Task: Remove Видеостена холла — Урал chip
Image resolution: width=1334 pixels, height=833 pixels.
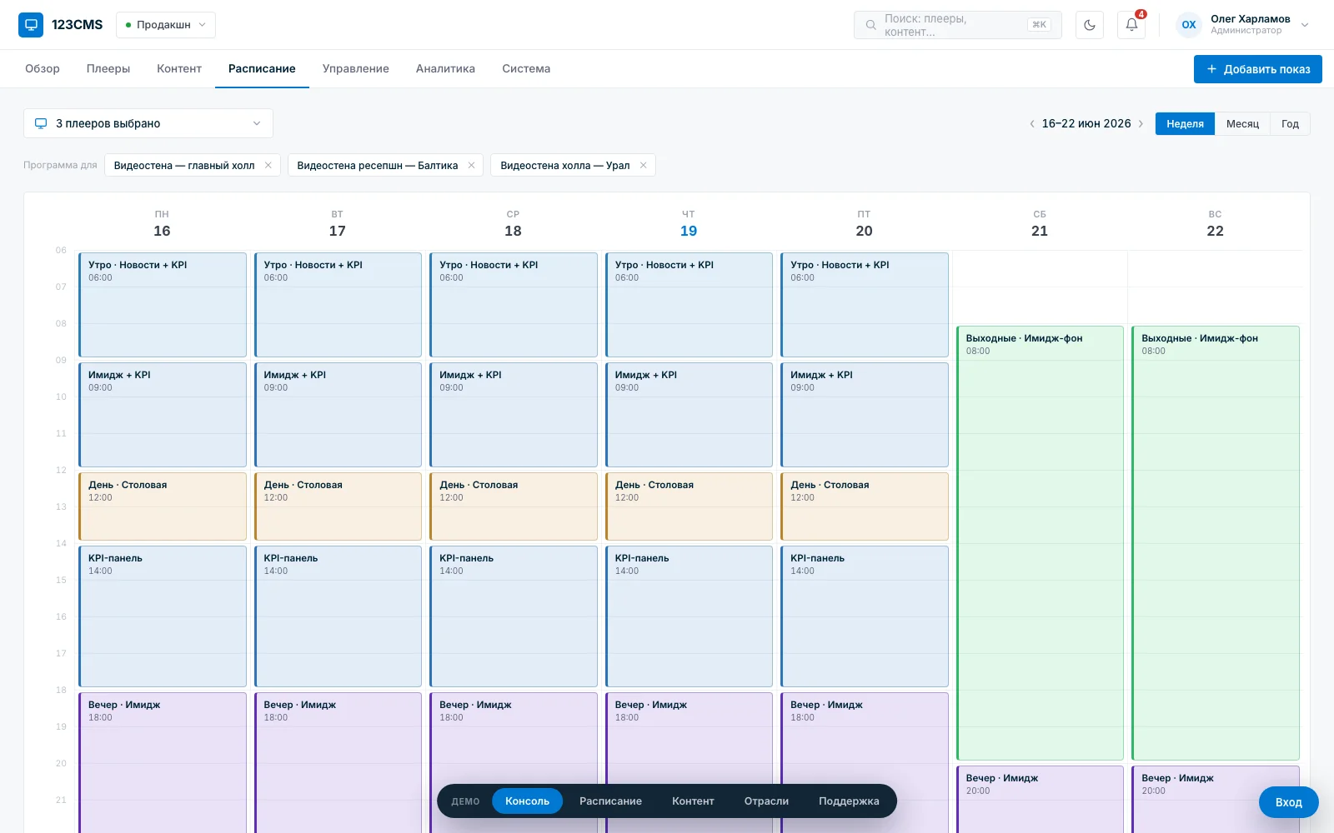Action: point(644,165)
